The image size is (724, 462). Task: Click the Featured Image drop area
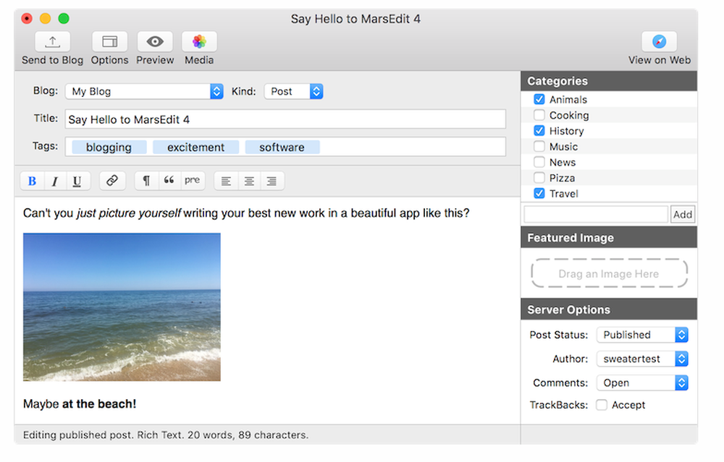point(609,273)
